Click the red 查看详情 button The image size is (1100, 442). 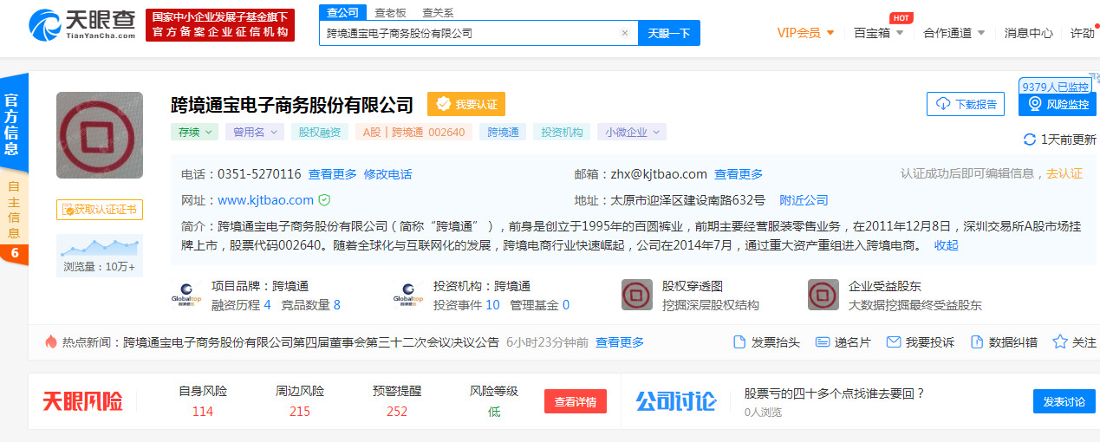[x=576, y=401]
